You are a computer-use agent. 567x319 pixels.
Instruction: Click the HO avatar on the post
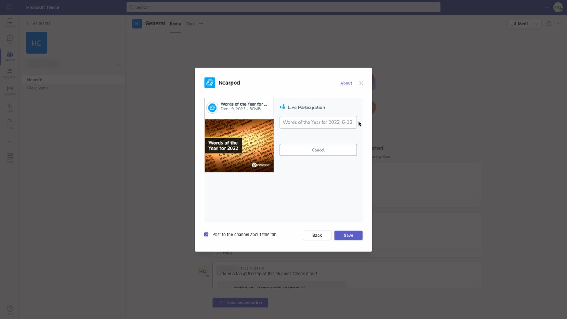click(x=203, y=271)
